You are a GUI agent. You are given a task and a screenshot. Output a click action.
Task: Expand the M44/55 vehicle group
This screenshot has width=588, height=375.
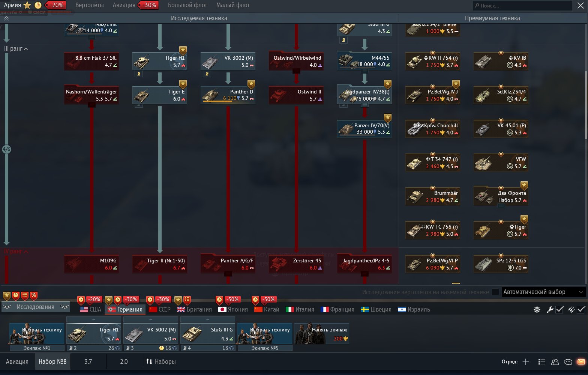tap(364, 71)
